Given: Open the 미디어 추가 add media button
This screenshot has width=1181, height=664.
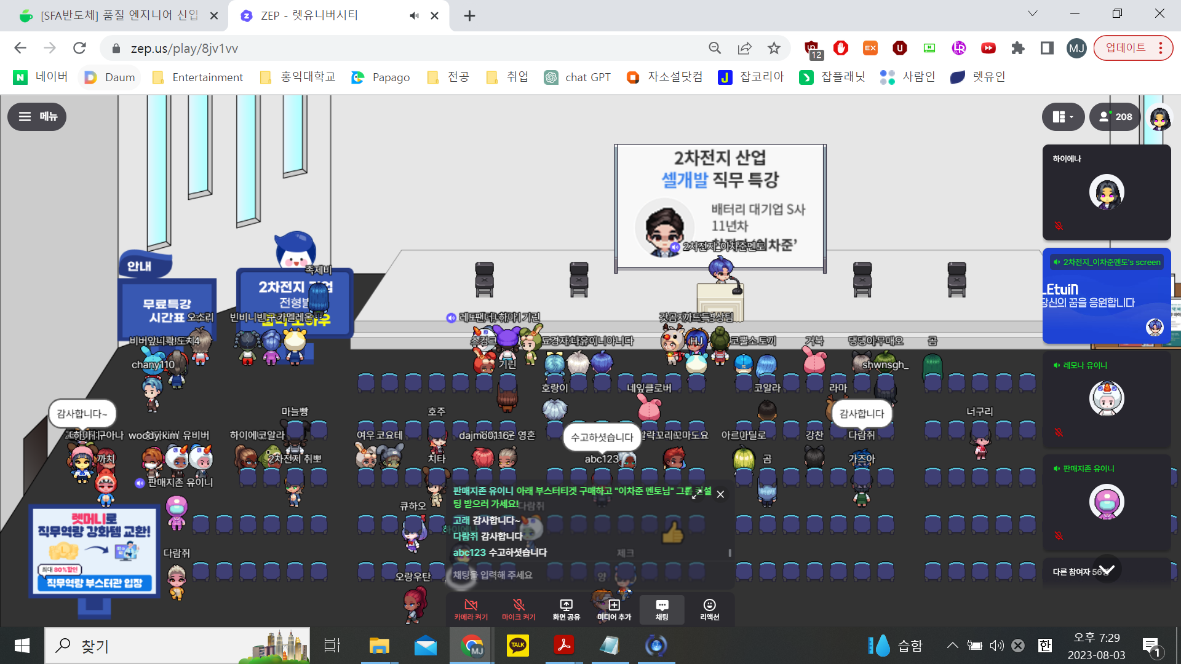Looking at the screenshot, I should click(x=614, y=609).
